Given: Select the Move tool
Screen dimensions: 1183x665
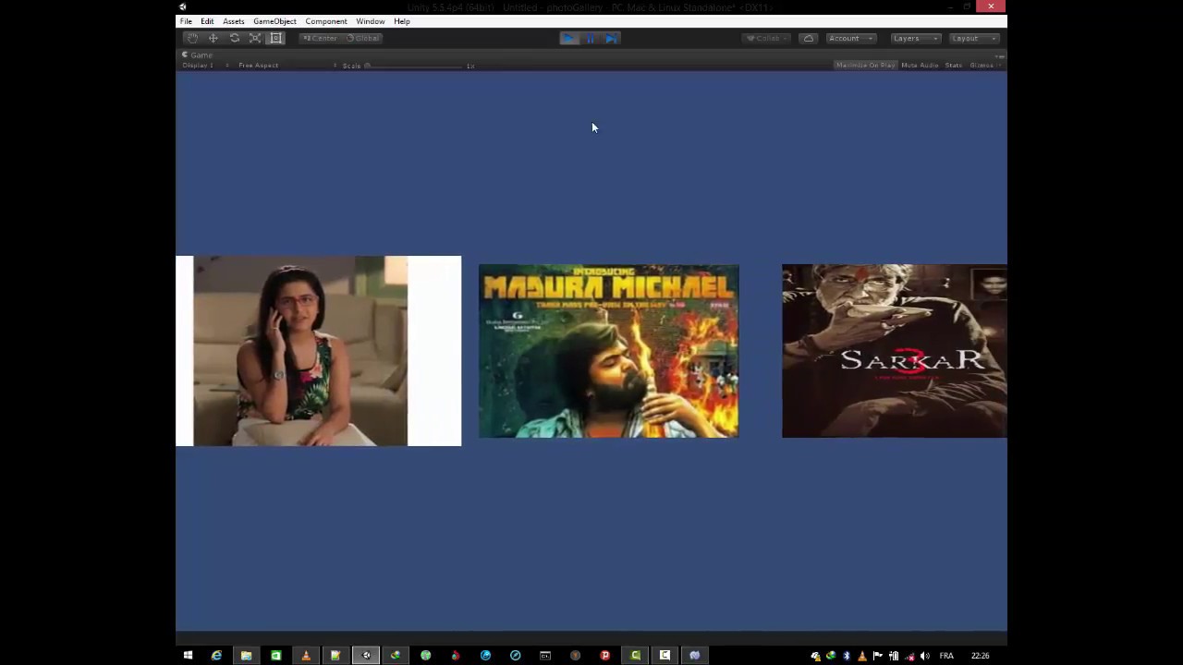Looking at the screenshot, I should tap(213, 38).
